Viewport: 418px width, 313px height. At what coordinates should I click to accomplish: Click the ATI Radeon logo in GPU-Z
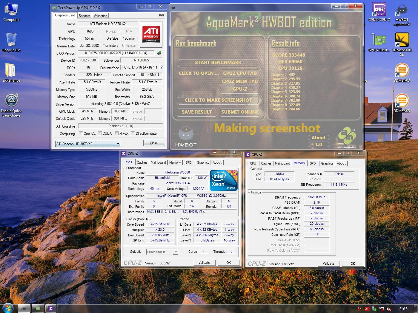(151, 34)
